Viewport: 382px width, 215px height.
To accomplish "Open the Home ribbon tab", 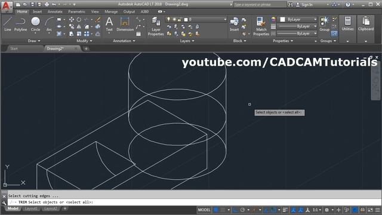I will [22, 11].
